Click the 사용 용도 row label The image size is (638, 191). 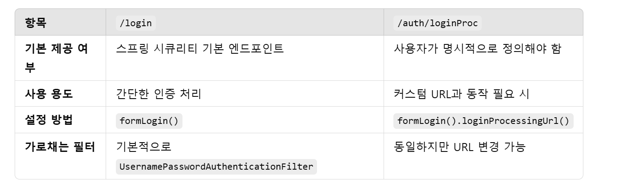coord(49,94)
